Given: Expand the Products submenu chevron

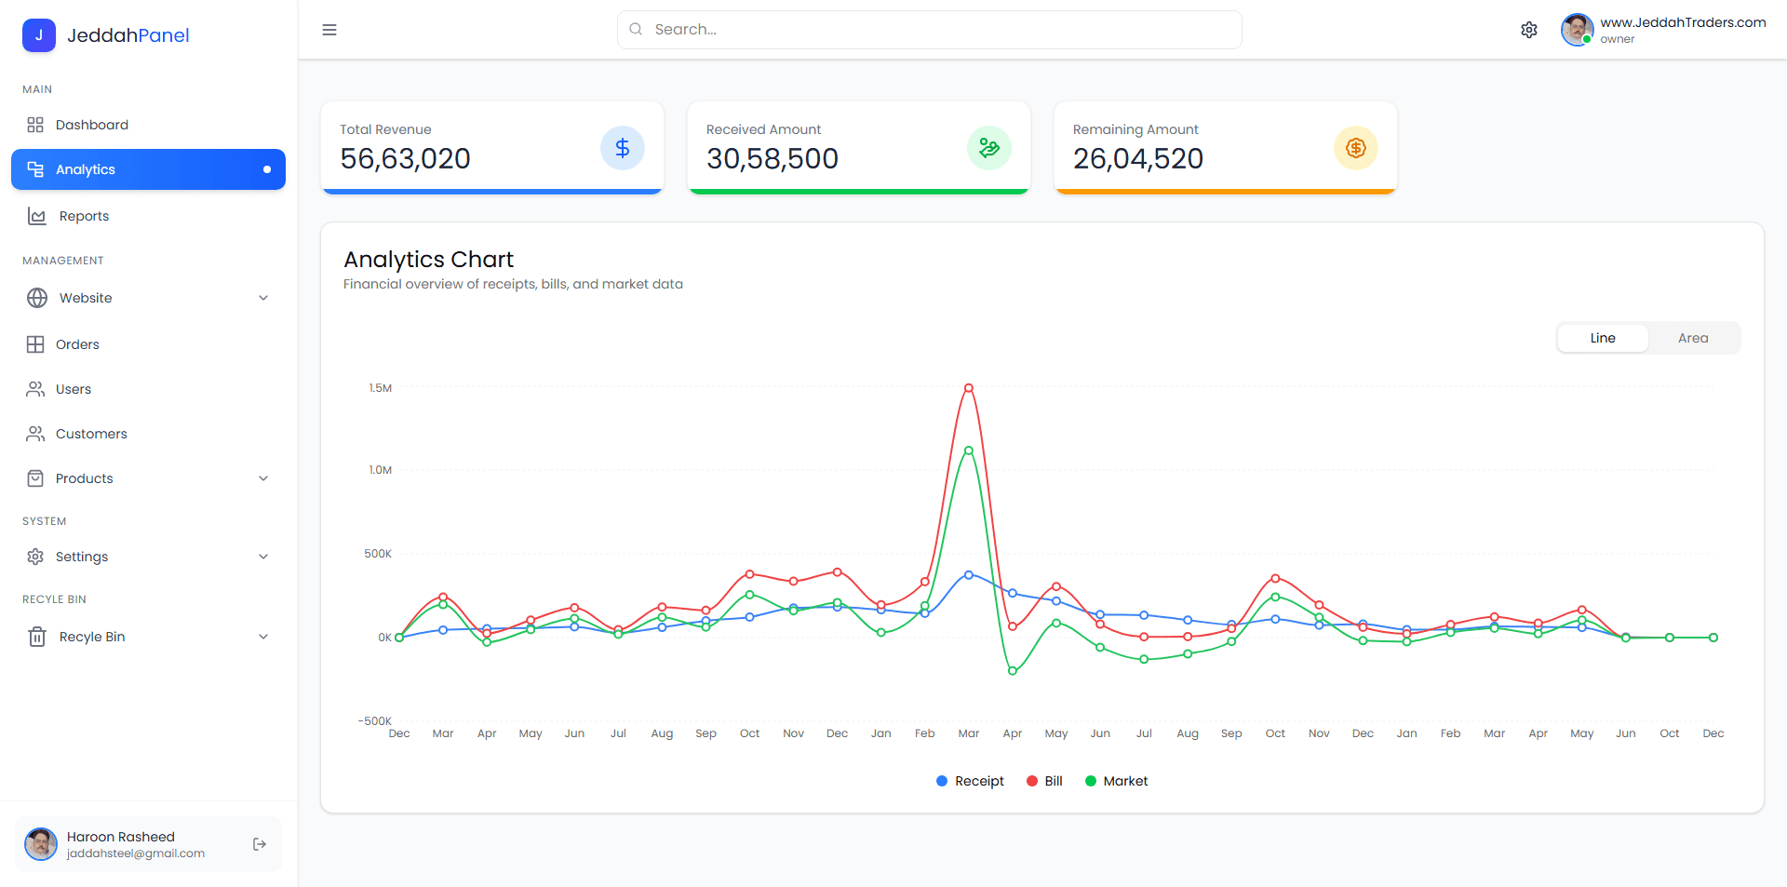Looking at the screenshot, I should point(263,478).
